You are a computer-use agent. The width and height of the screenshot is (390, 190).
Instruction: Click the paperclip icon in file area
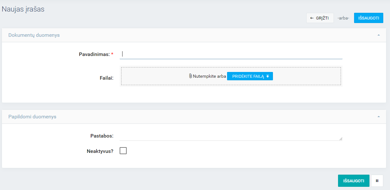coord(191,76)
